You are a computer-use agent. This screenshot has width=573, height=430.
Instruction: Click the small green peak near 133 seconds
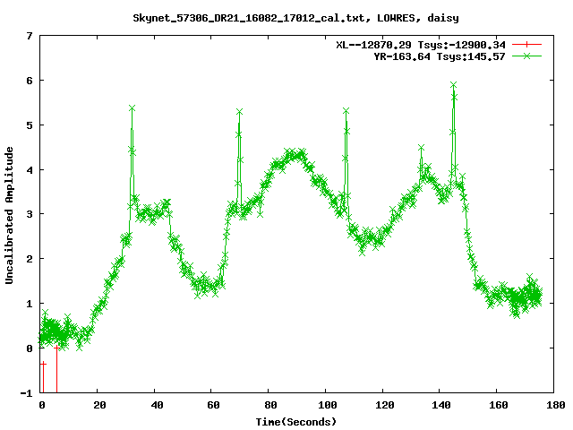421,148
